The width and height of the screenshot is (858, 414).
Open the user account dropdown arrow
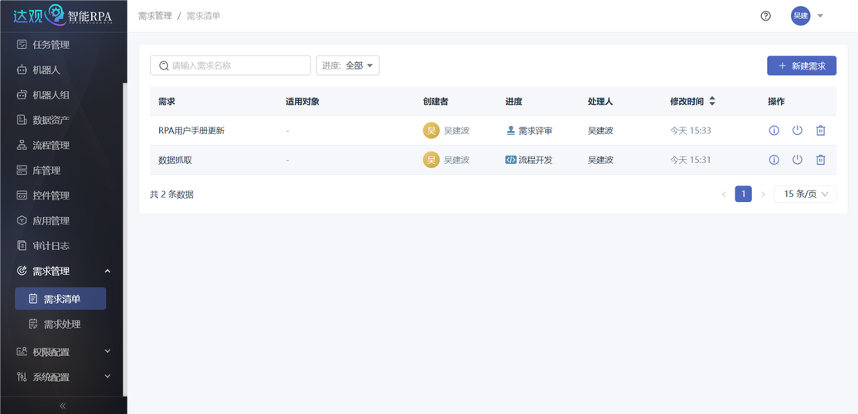820,16
